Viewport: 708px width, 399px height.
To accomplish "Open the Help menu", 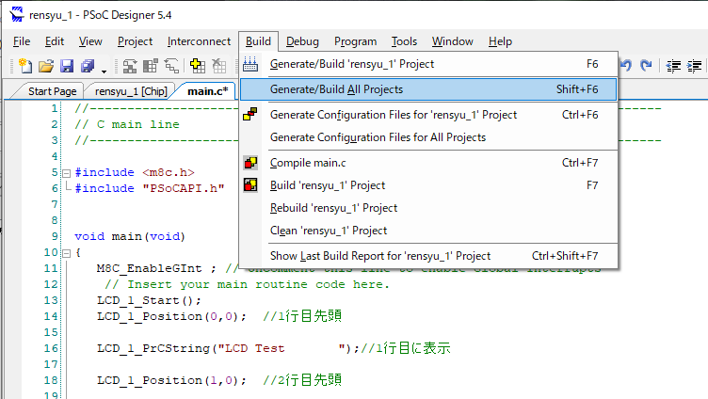I will (x=500, y=41).
